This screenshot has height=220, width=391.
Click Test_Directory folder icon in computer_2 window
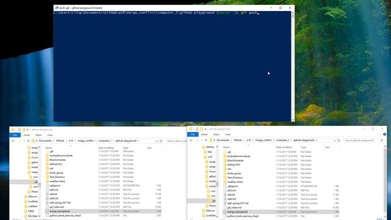225,178
